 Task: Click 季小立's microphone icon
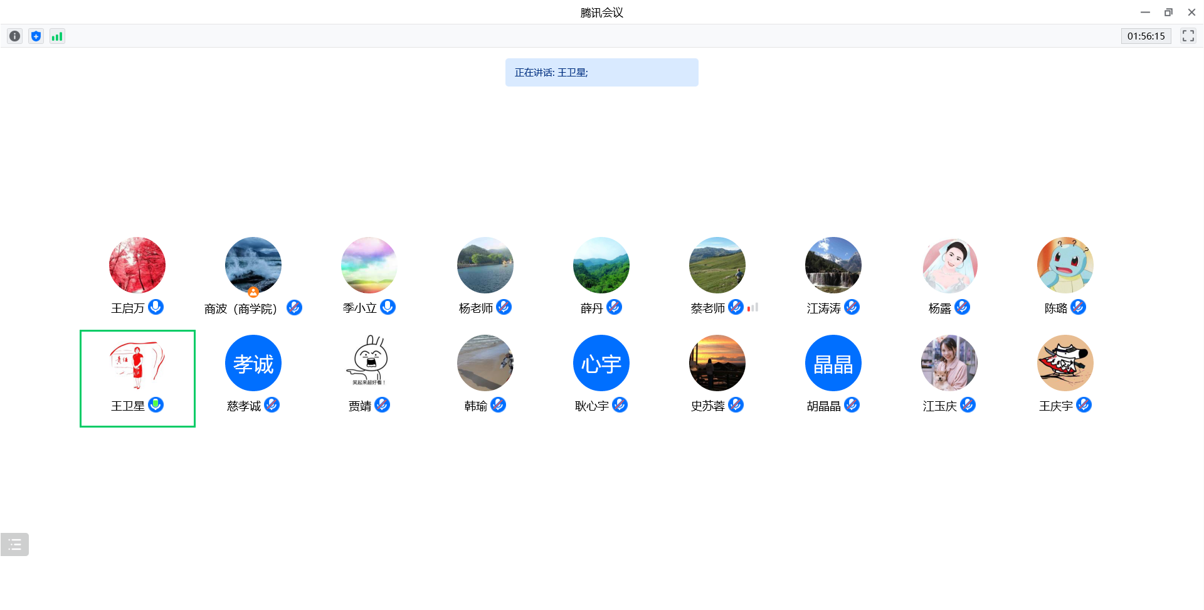pyautogui.click(x=388, y=307)
